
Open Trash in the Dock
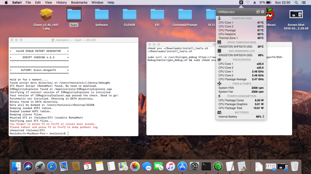coord(295,166)
